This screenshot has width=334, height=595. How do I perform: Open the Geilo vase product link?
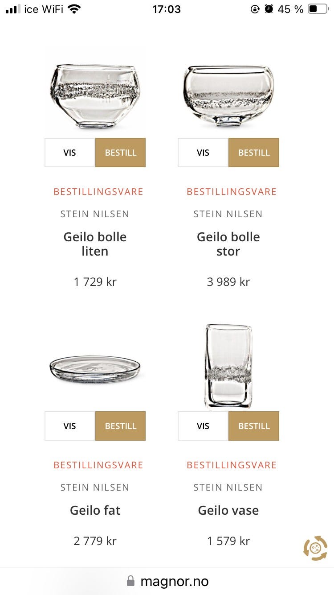(x=228, y=510)
